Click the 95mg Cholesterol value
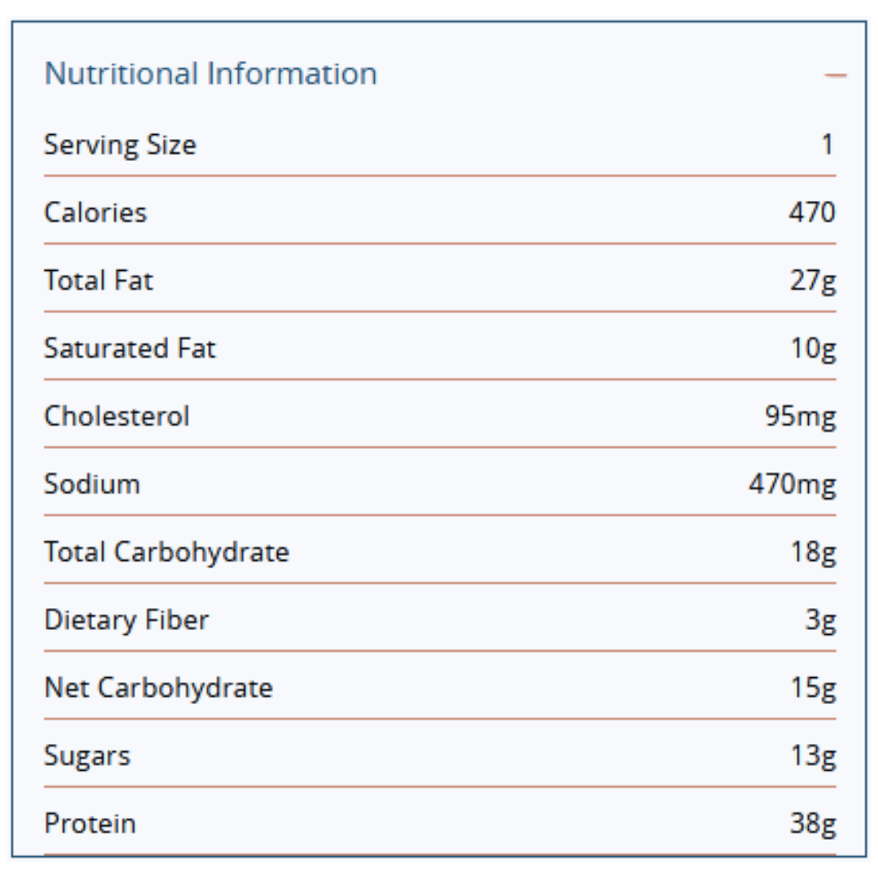 800,416
